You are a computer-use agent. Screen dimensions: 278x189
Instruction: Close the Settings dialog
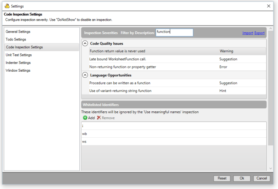pyautogui.click(x=269, y=6)
